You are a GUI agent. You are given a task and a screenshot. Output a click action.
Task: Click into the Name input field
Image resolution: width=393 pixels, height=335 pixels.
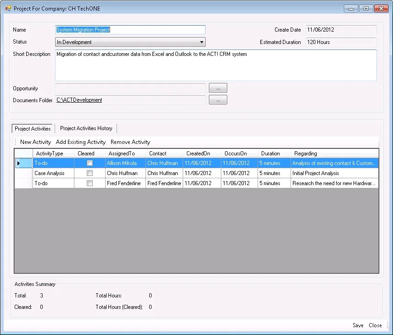[130, 30]
